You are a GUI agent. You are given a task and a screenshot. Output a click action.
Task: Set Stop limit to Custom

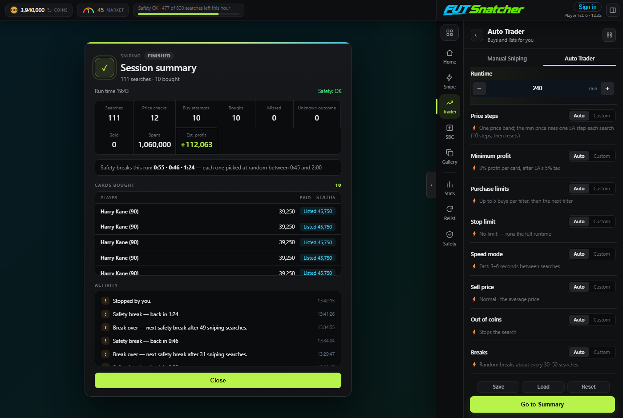tap(602, 221)
